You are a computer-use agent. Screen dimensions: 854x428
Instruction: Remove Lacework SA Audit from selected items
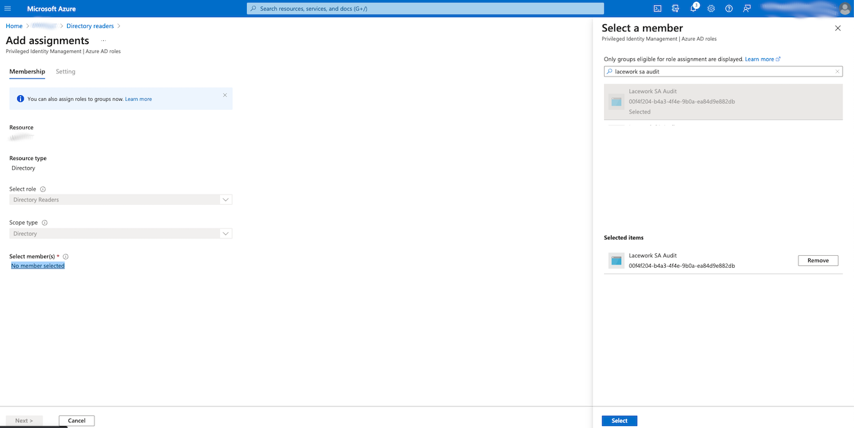(x=818, y=260)
